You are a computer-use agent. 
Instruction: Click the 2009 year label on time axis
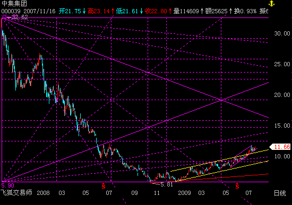click(184, 193)
